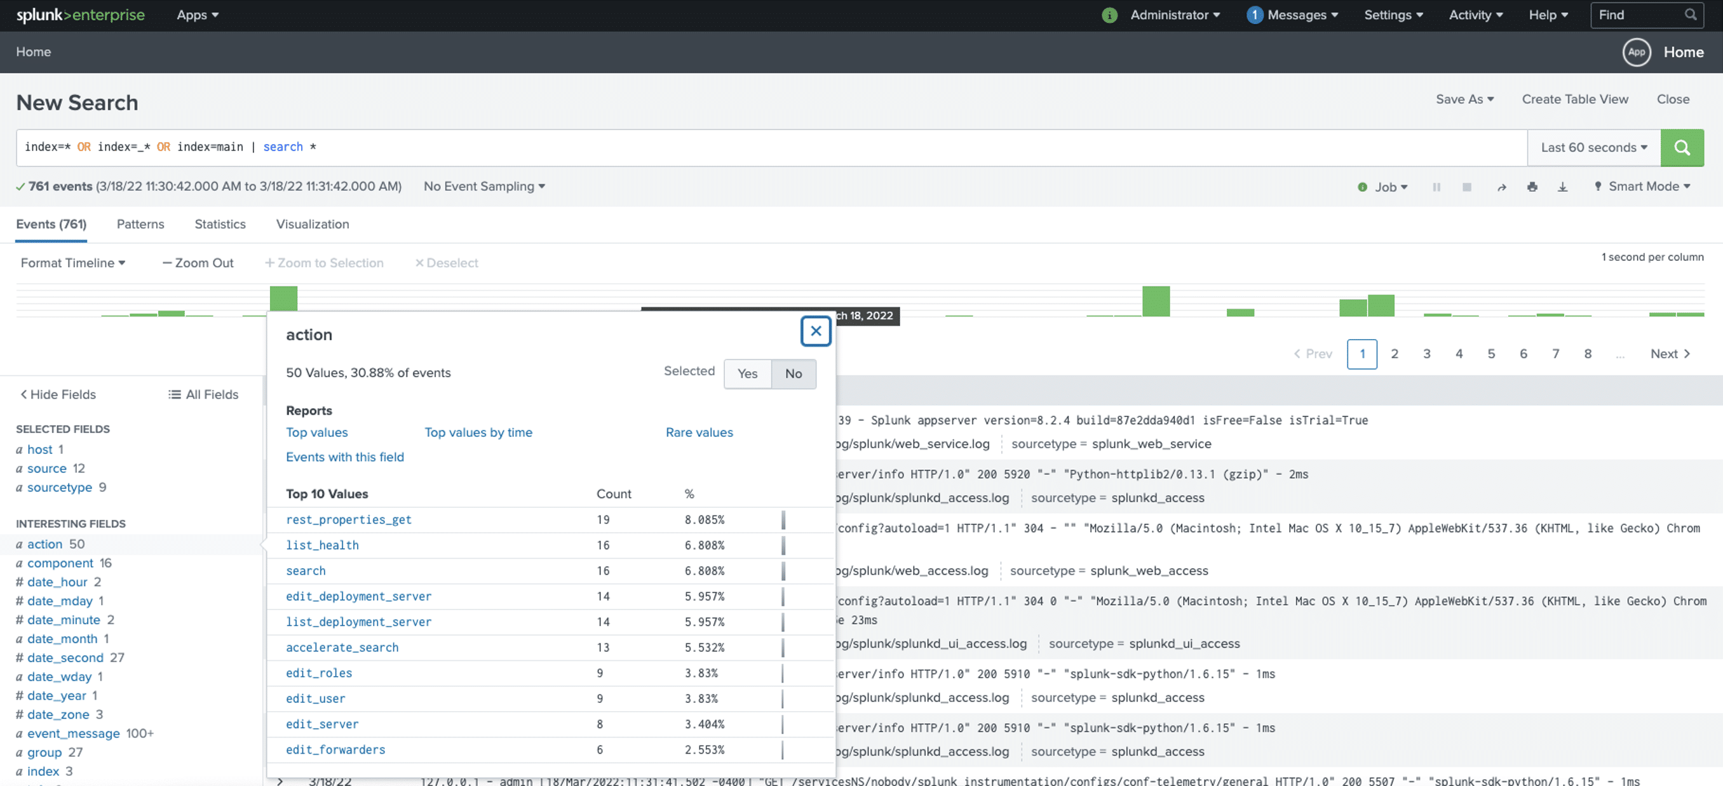The width and height of the screenshot is (1723, 786).
Task: Click the green Administrator info icon
Action: 1109,15
